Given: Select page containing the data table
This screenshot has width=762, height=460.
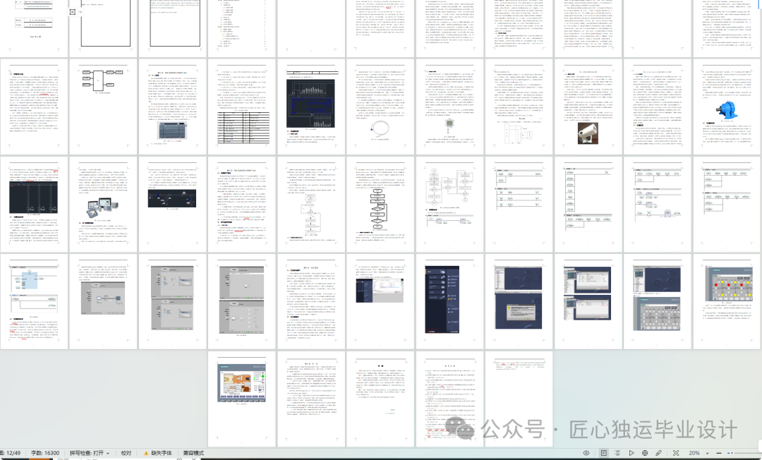Looking at the screenshot, I should point(241,107).
